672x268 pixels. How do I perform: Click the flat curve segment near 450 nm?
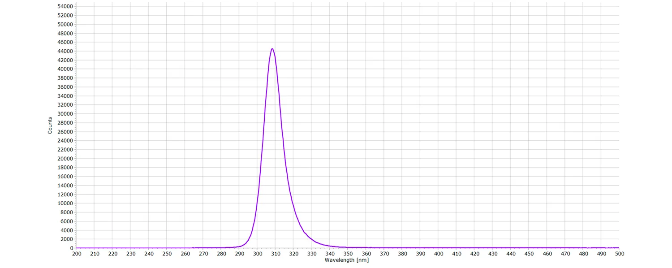tap(529, 247)
